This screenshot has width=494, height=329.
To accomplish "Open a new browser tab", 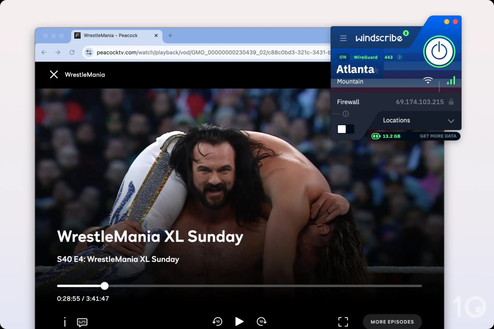I will coord(170,36).
